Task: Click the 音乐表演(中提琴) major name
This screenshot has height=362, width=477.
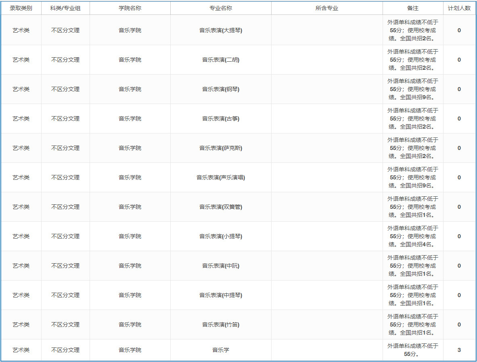Action: point(221,295)
